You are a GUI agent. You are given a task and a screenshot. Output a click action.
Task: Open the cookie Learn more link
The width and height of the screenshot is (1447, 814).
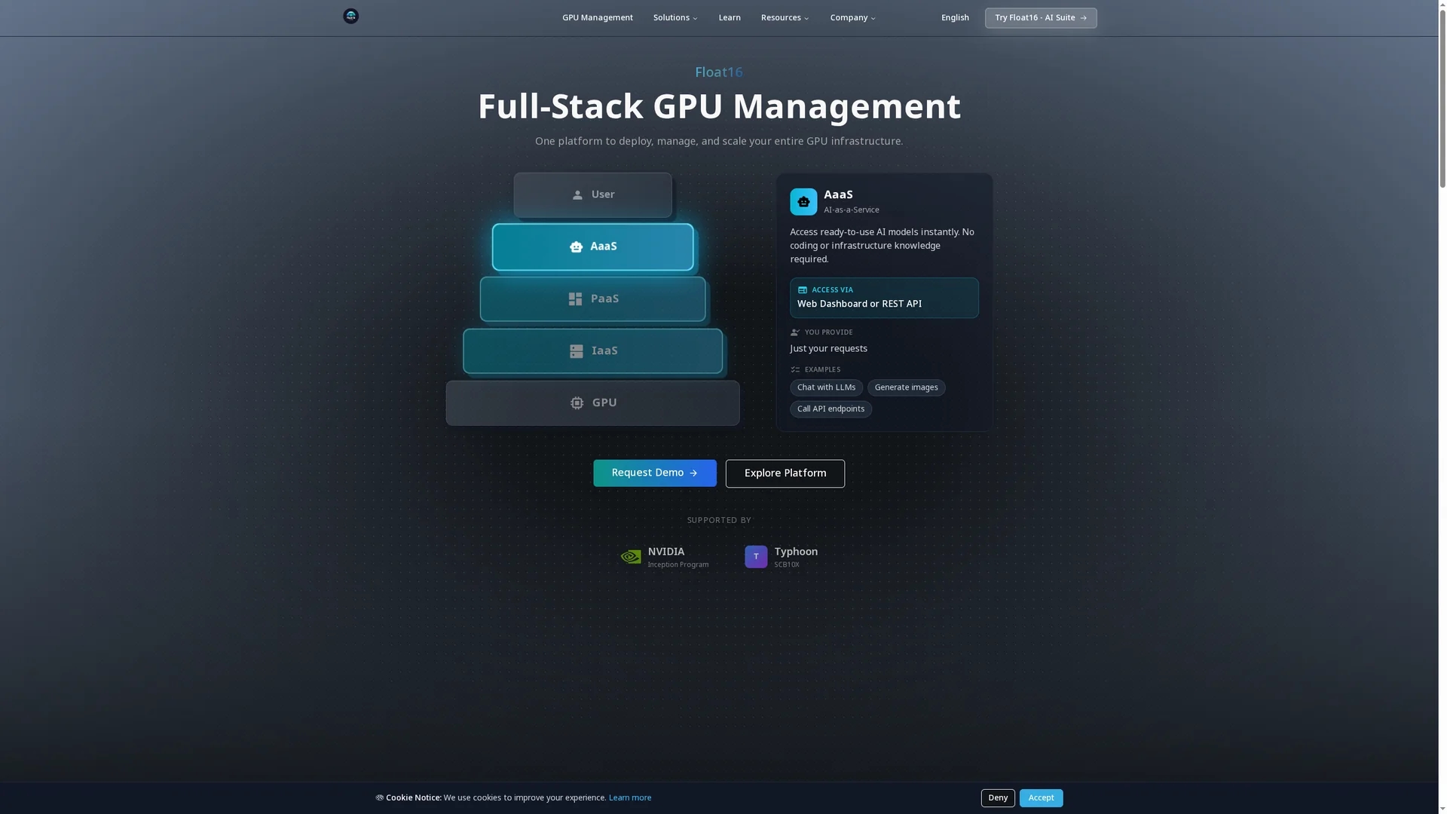click(x=630, y=798)
